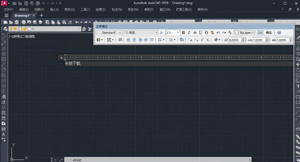Justify the text
300x162 pixels.
[x=146, y=40]
